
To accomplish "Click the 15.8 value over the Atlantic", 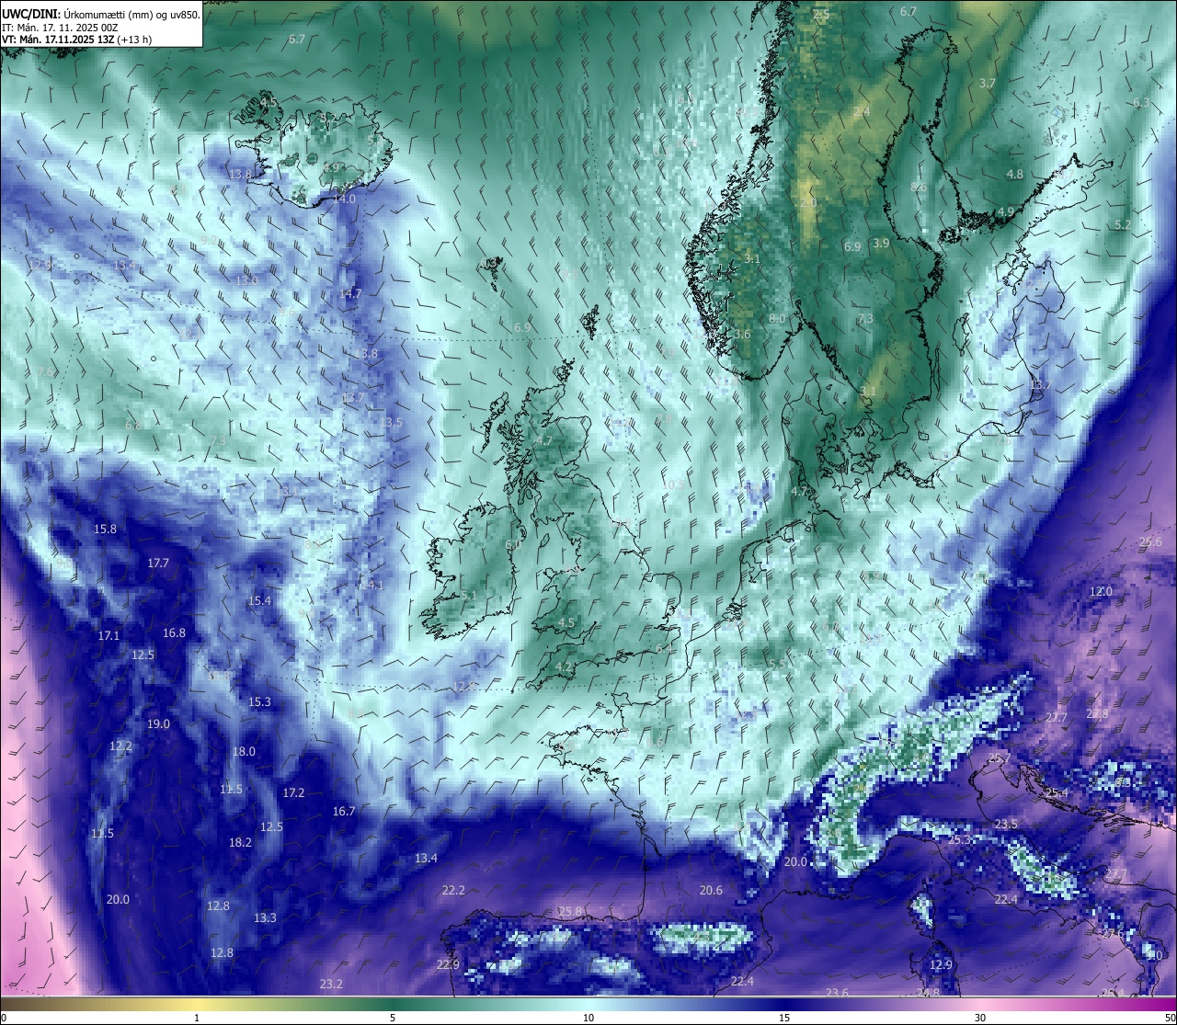I will (x=106, y=530).
